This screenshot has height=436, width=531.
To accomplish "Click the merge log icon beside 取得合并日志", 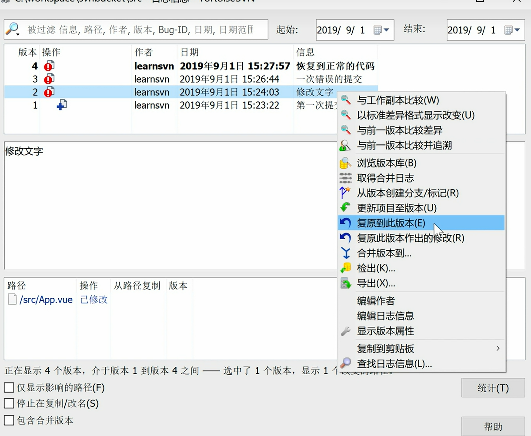I will [345, 178].
